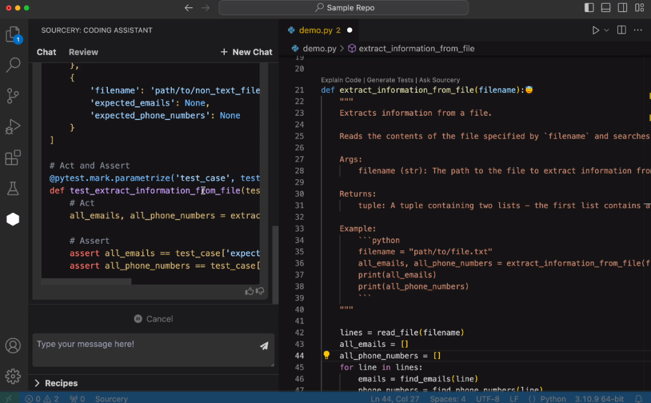The height and width of the screenshot is (403, 651).
Task: Toggle the bottom panel layout button
Action: pos(606,8)
